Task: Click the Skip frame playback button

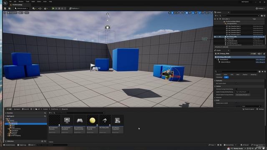Action: [x=56, y=8]
